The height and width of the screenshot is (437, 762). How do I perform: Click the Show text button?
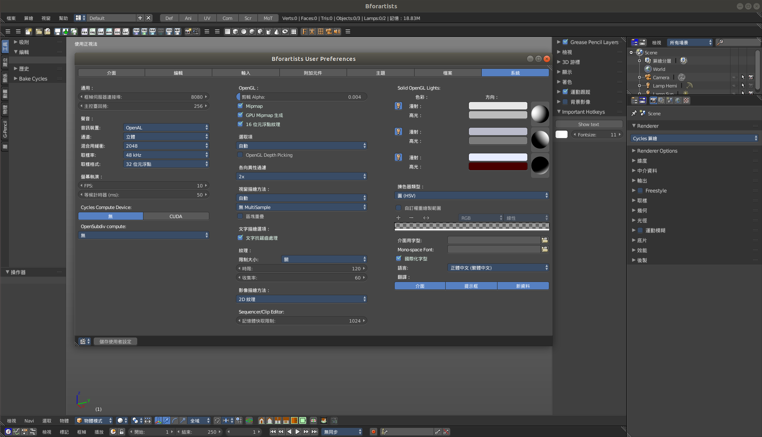pos(589,124)
